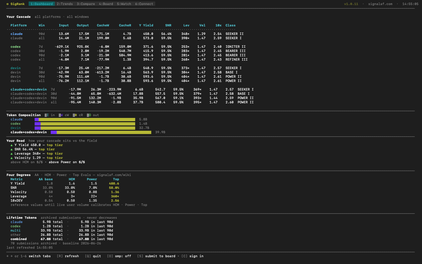Click the '10xDEV' metric row label
This screenshot has height=264, width=422.
pos(17,201)
